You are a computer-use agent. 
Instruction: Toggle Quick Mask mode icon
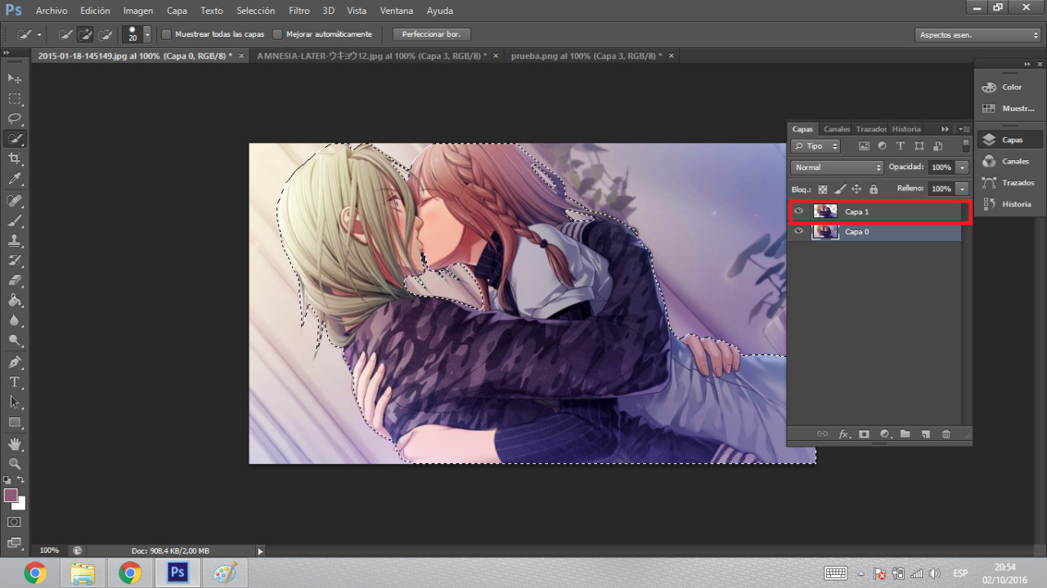point(15,522)
